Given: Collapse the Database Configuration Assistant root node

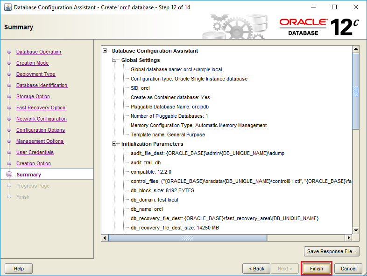Looking at the screenshot, I should coord(105,51).
